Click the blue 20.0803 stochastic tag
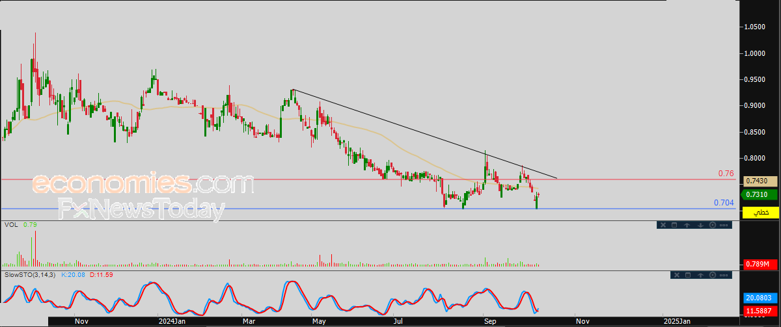Screen dimensions: 781x327 [x=760, y=298]
